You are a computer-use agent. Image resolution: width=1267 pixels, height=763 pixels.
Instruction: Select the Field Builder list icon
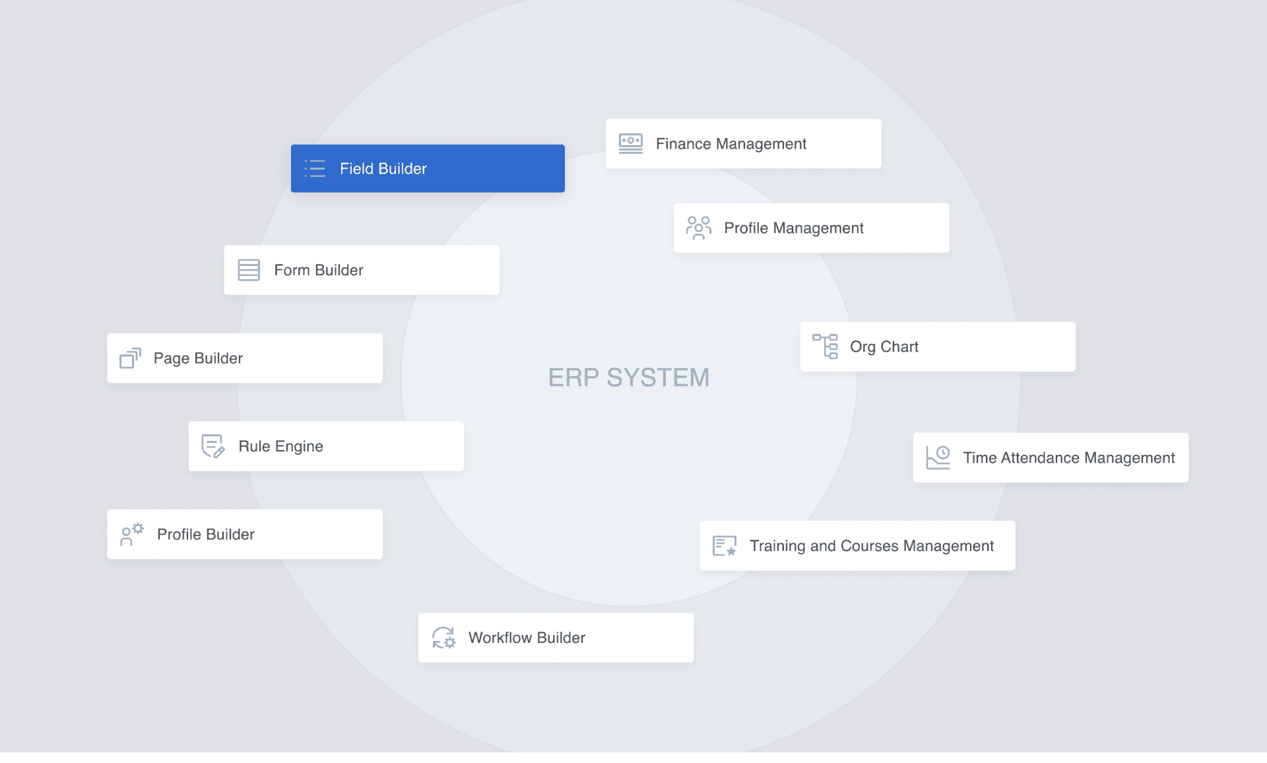click(315, 169)
